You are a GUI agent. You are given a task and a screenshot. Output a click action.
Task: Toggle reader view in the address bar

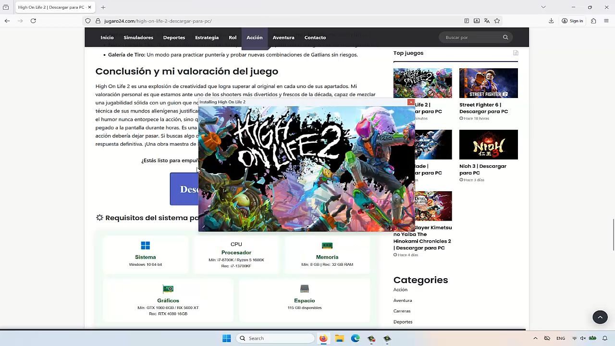click(x=467, y=21)
